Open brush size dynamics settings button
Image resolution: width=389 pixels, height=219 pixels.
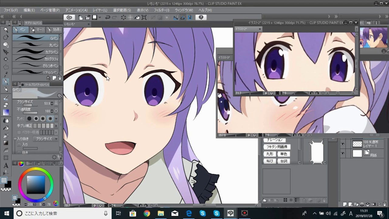(56, 103)
